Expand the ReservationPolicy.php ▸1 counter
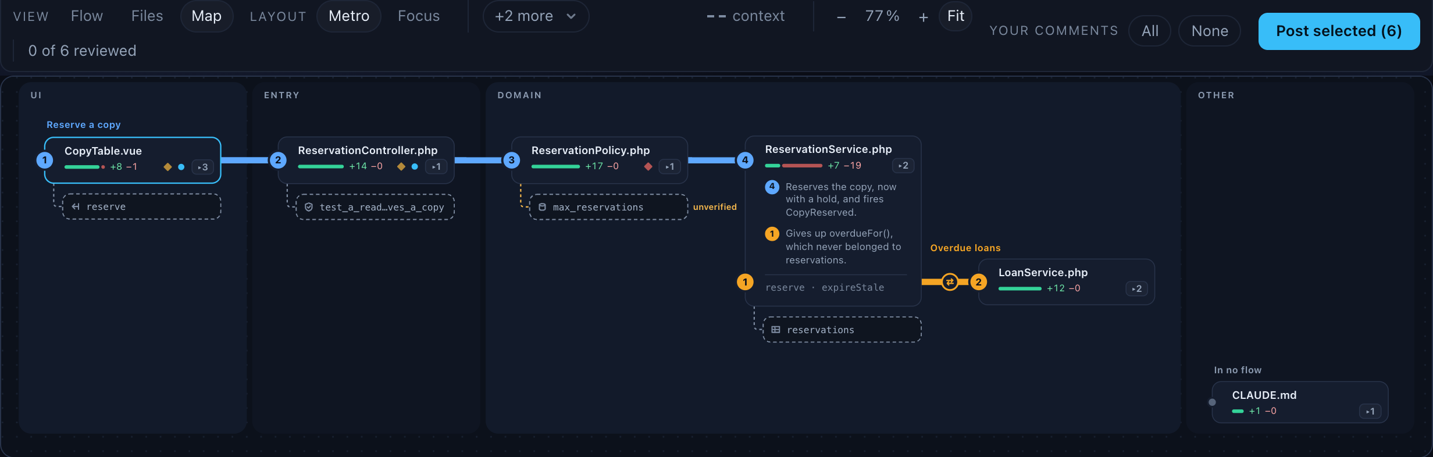Screen dimensions: 1433x457 click(x=670, y=167)
